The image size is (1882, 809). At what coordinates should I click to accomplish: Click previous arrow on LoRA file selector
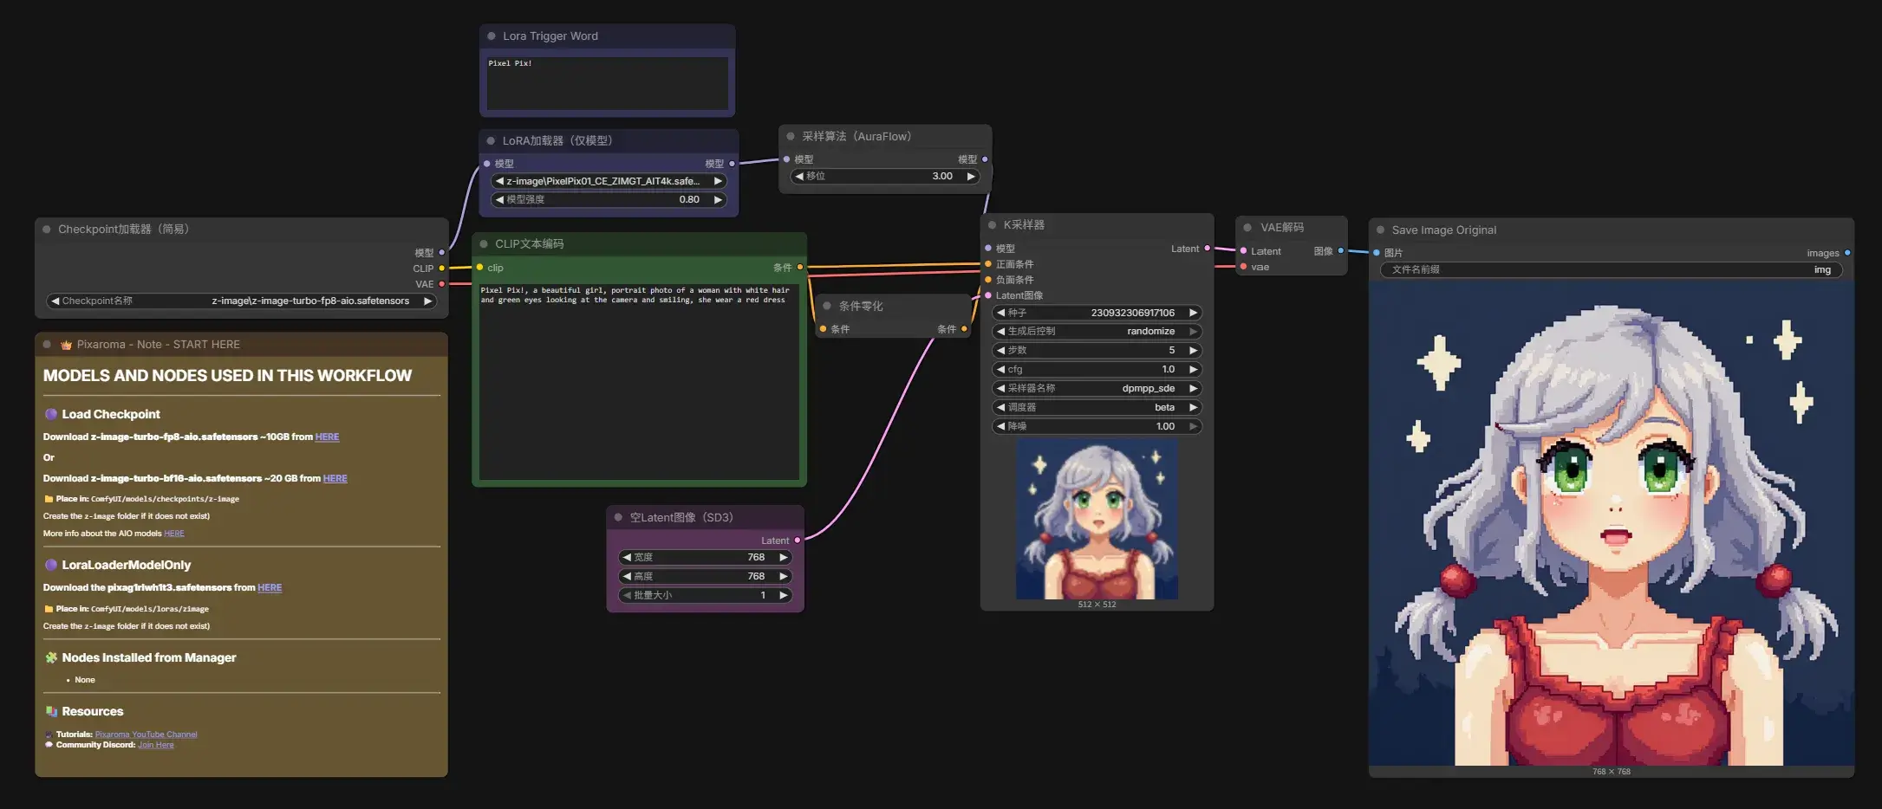click(499, 181)
